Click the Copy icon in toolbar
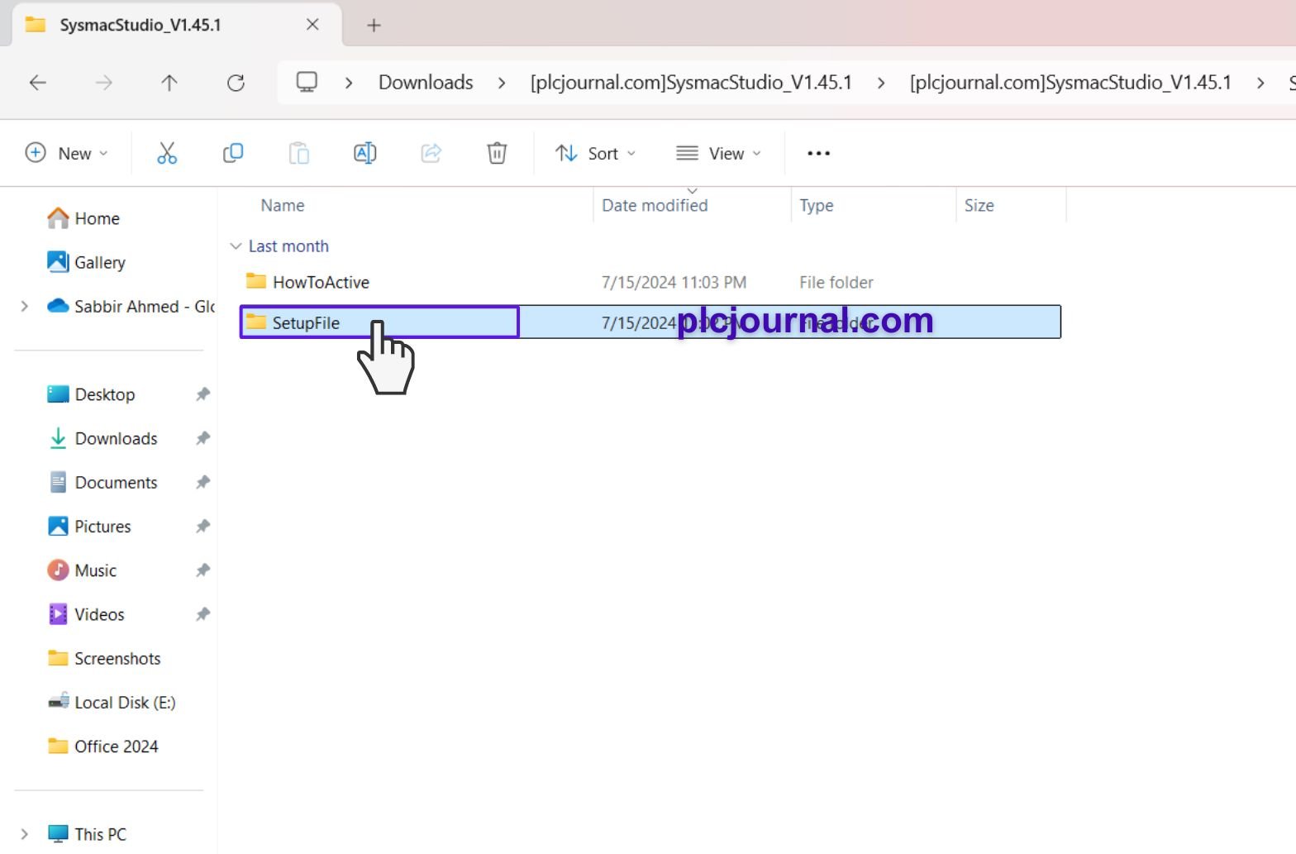1296x854 pixels. pos(233,153)
